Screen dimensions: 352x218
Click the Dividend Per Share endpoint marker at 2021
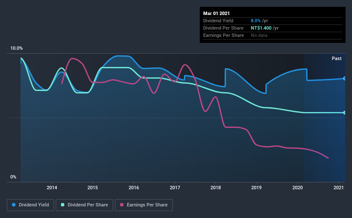pos(344,112)
